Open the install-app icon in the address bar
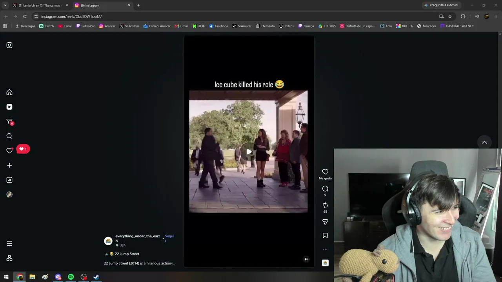 [x=441, y=16]
